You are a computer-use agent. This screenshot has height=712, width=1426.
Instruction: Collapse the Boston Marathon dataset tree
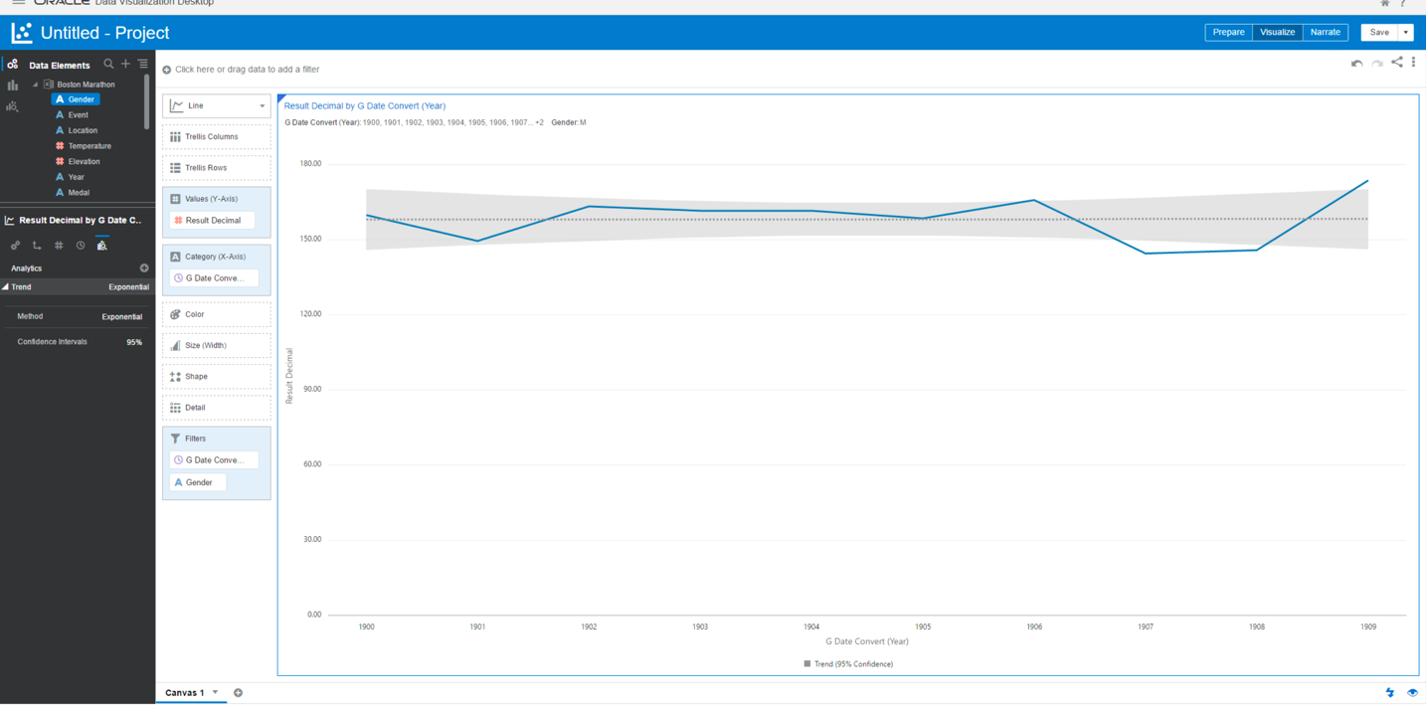point(33,84)
